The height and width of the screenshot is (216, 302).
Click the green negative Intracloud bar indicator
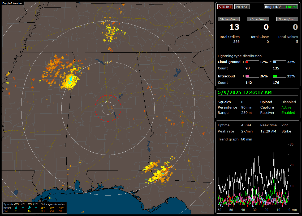click(279, 76)
